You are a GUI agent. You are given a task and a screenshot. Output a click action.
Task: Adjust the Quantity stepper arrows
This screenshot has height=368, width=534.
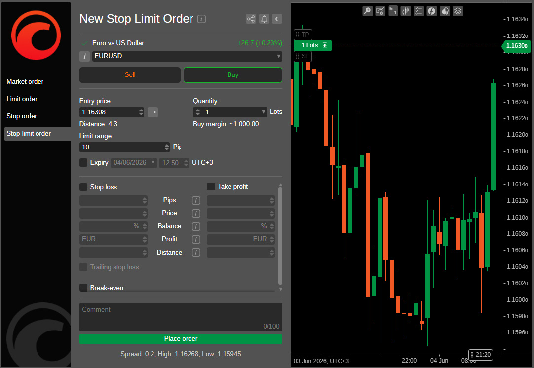198,112
